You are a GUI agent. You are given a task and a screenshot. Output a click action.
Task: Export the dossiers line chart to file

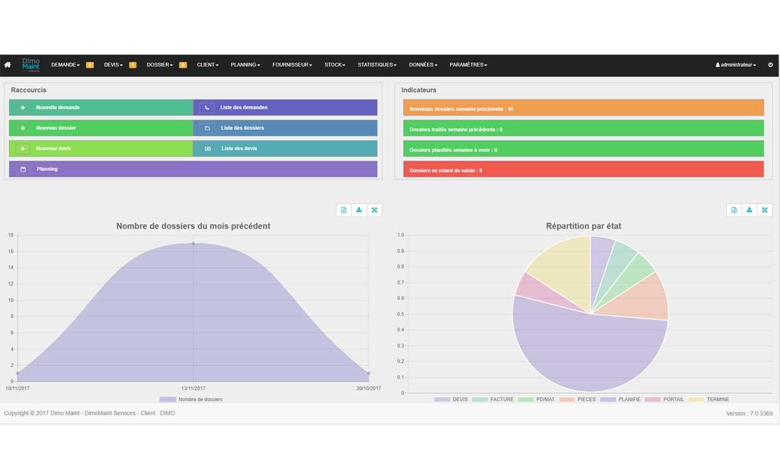tap(344, 210)
